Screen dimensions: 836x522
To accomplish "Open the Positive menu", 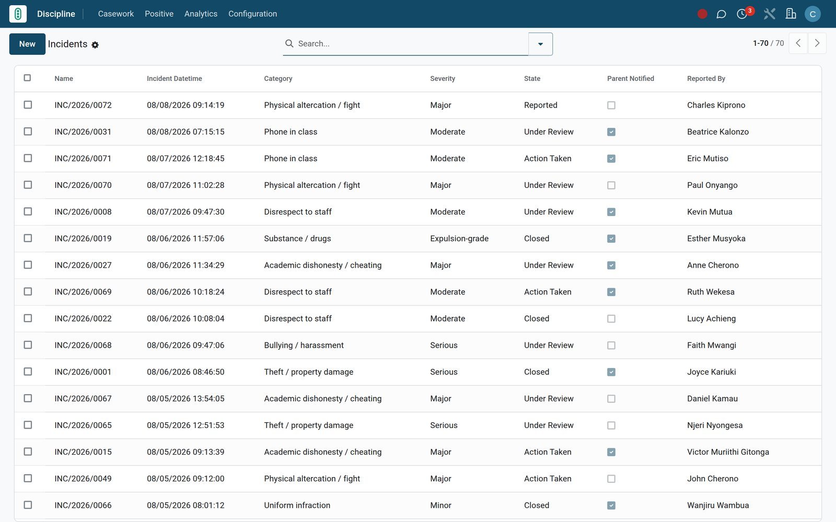I will click(159, 14).
